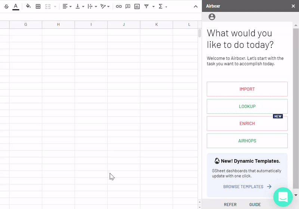The height and width of the screenshot is (209, 299).
Task: Click the AIRHOPS button
Action: [247, 141]
